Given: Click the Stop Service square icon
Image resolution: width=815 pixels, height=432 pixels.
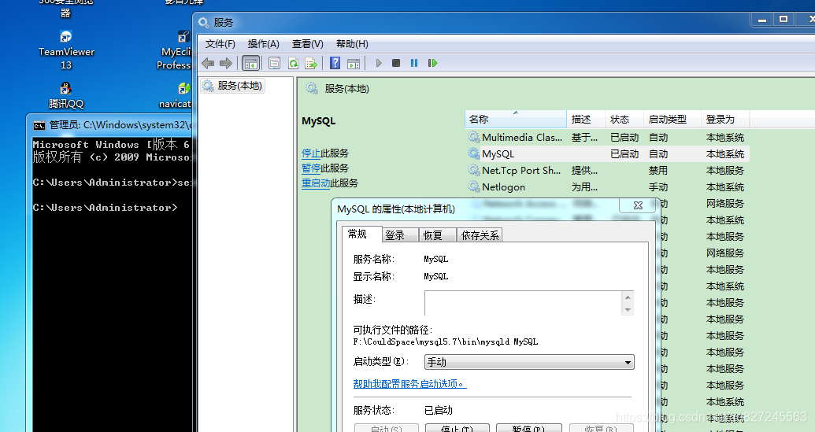Looking at the screenshot, I should (396, 63).
